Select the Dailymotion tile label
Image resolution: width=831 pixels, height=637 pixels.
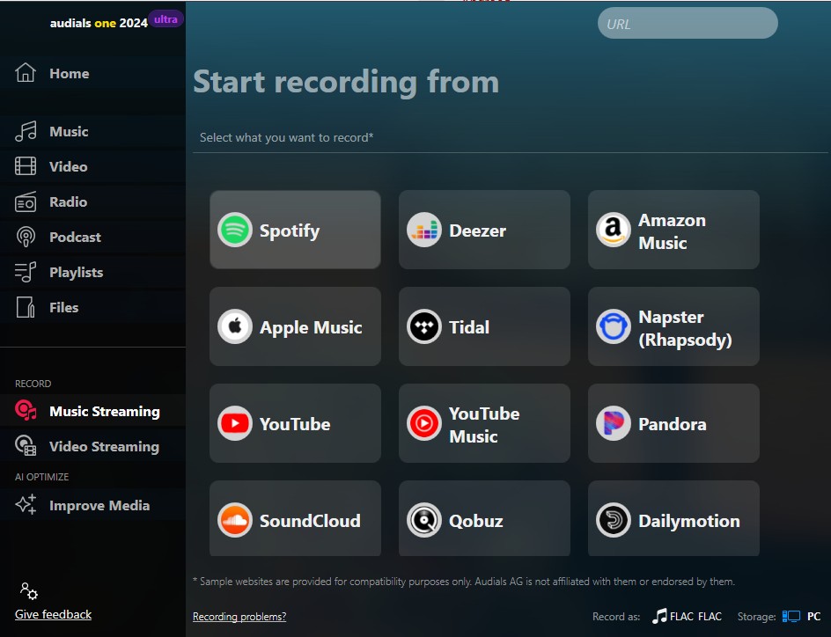[689, 521]
